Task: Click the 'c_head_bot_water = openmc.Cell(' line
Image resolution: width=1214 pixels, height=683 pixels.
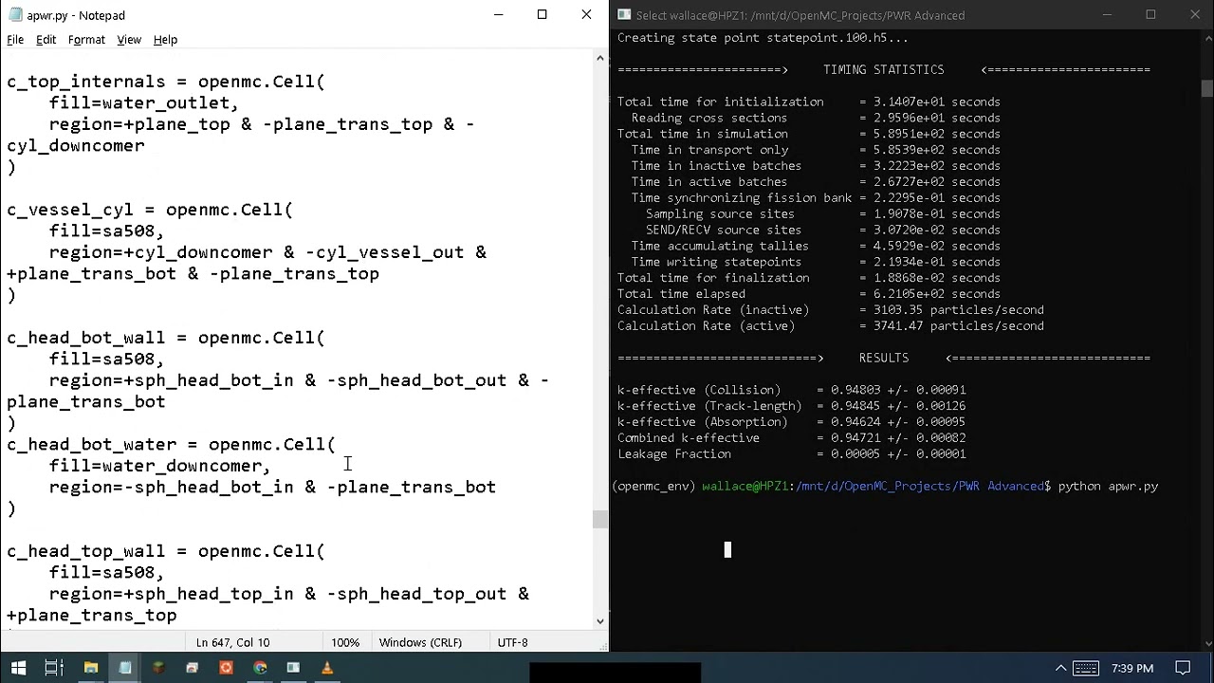Action: 171,444
